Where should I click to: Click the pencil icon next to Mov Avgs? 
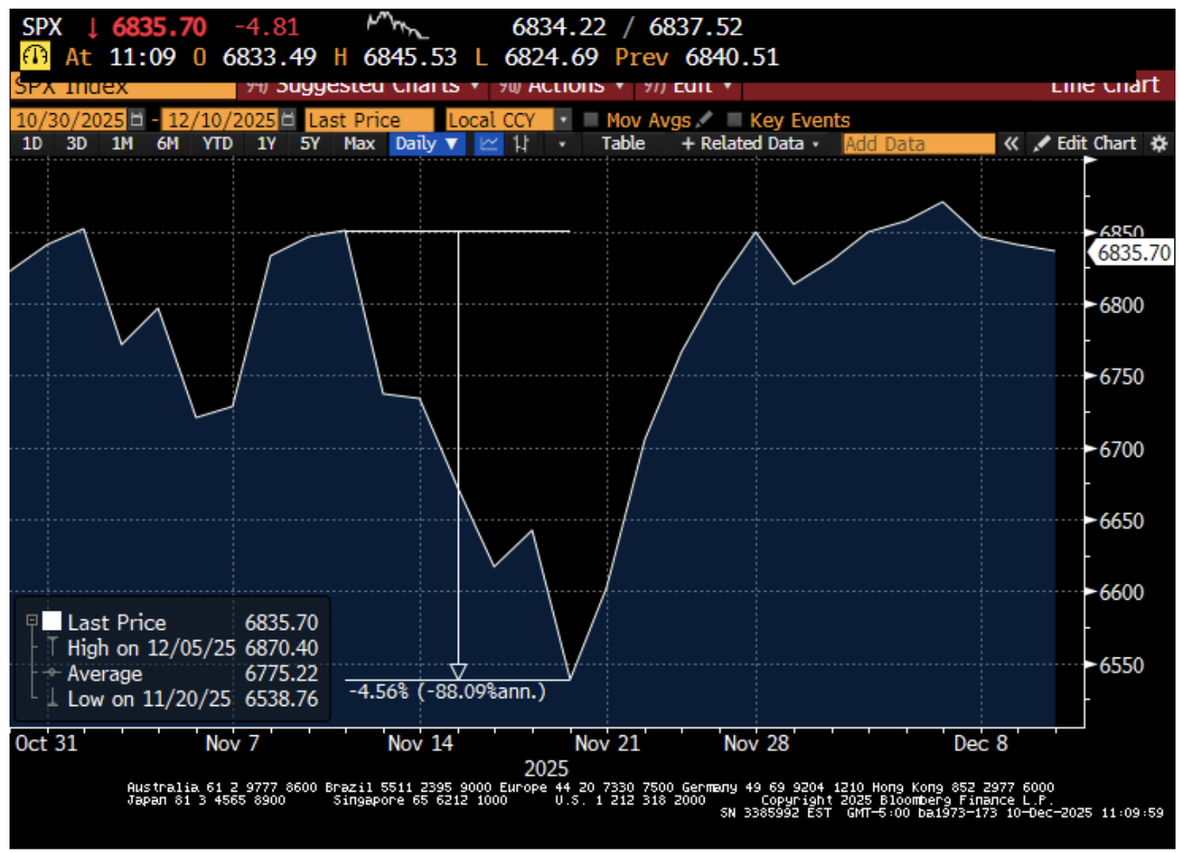tap(704, 120)
